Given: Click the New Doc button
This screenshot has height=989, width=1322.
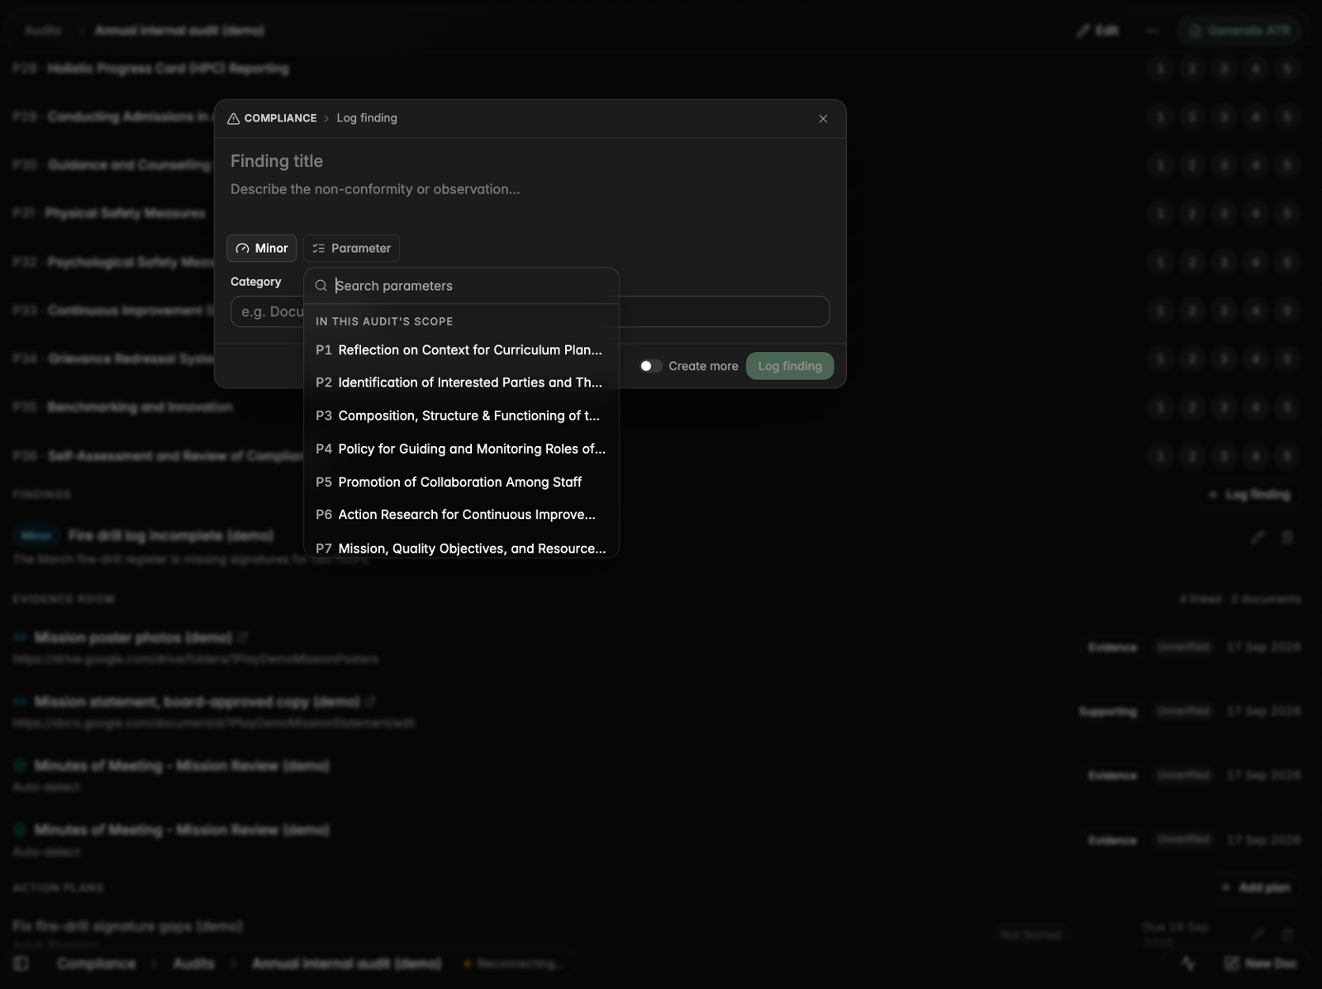Looking at the screenshot, I should (1261, 963).
